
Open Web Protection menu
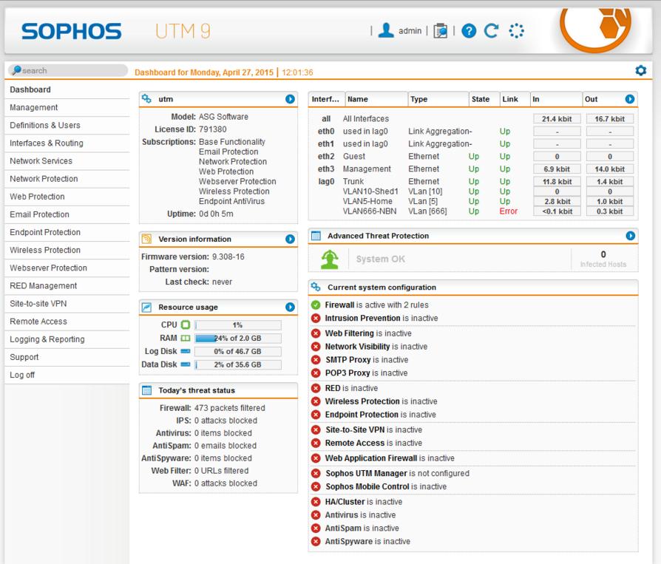point(67,197)
